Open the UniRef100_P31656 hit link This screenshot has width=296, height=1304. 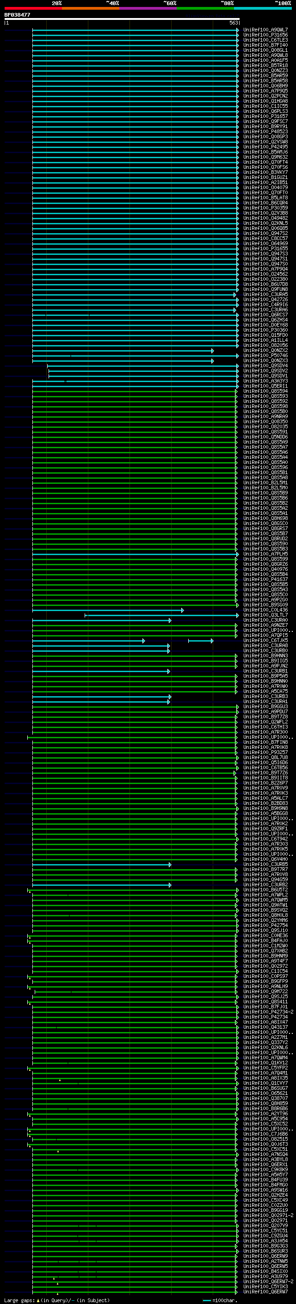(265, 35)
